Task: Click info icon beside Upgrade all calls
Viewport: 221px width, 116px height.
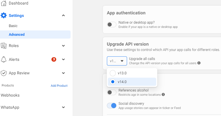Action: [199, 63]
